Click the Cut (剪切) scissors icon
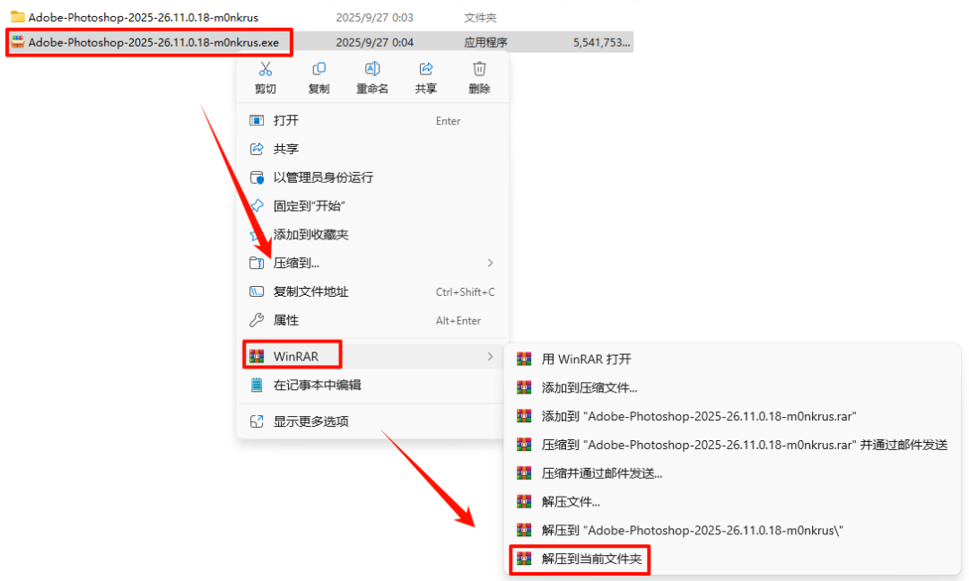The image size is (969, 581). (x=265, y=68)
